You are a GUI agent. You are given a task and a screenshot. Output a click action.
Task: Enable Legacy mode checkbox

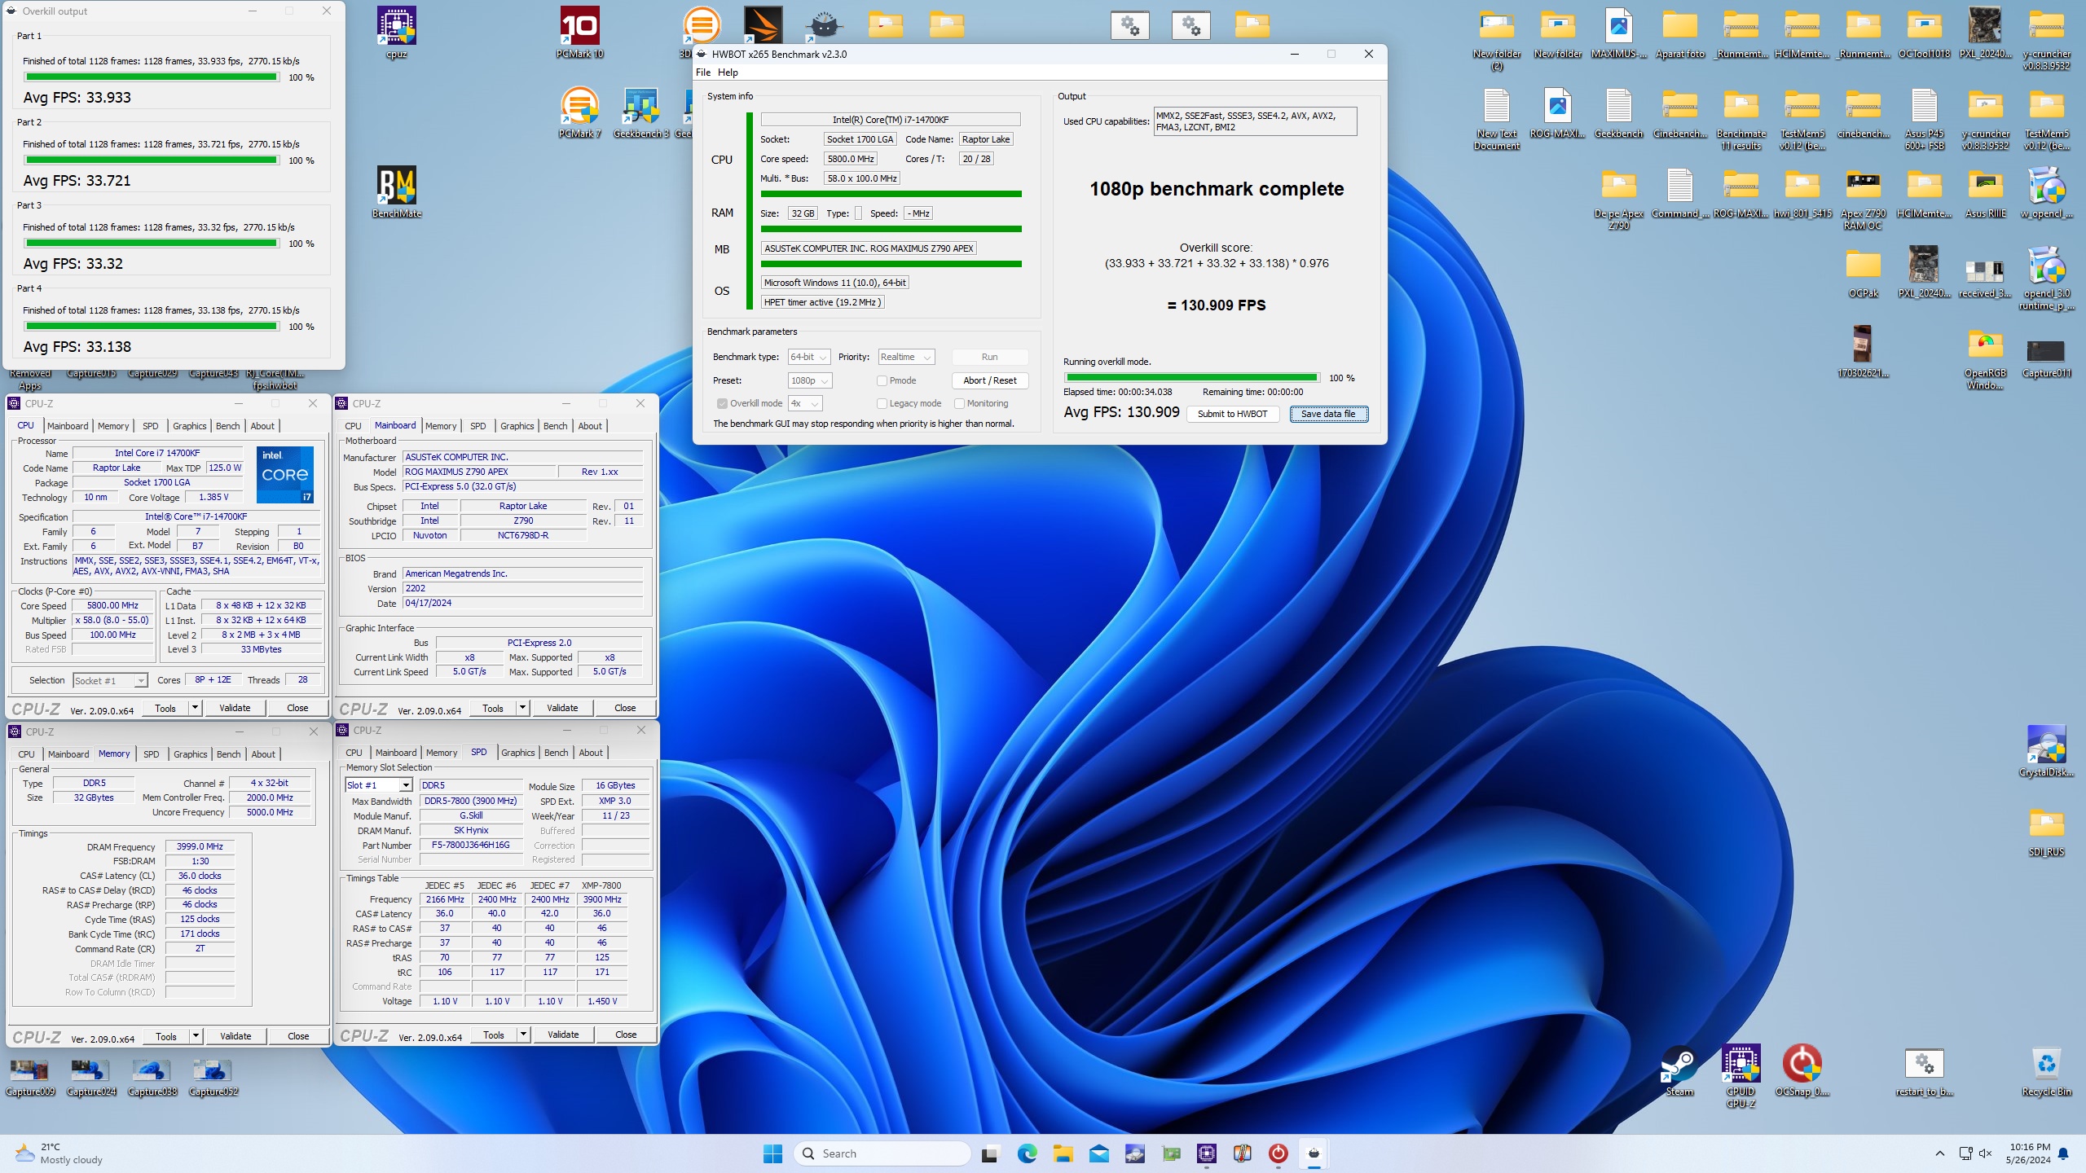882,403
